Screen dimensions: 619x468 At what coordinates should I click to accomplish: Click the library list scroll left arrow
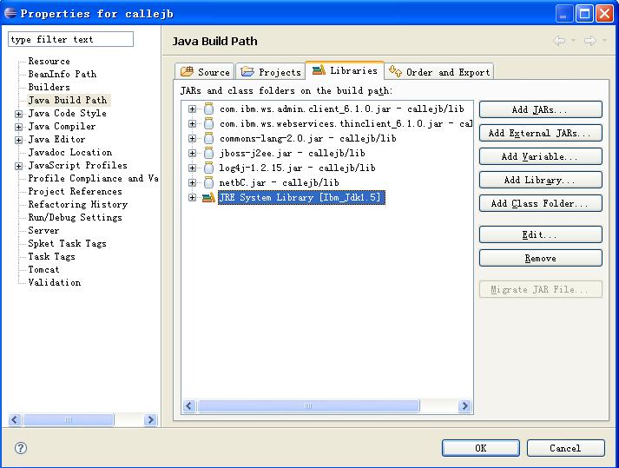click(x=189, y=405)
